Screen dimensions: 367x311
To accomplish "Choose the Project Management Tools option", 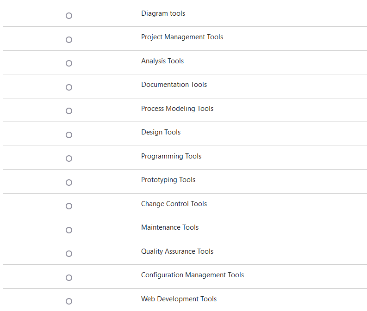I will [69, 40].
